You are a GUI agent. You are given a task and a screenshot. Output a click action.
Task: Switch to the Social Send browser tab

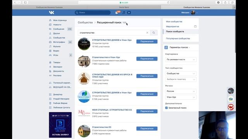tap(124, 7)
